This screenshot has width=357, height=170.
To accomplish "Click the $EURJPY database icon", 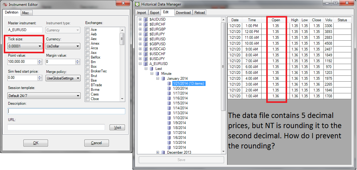I will pyautogui.click(x=146, y=34).
